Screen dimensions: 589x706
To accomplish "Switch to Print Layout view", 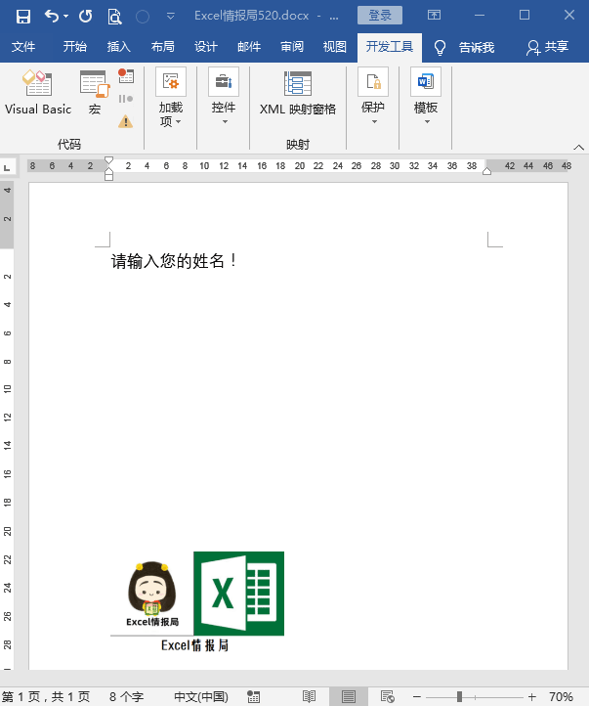I will pyautogui.click(x=349, y=697).
